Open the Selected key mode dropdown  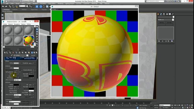[x=165, y=105]
